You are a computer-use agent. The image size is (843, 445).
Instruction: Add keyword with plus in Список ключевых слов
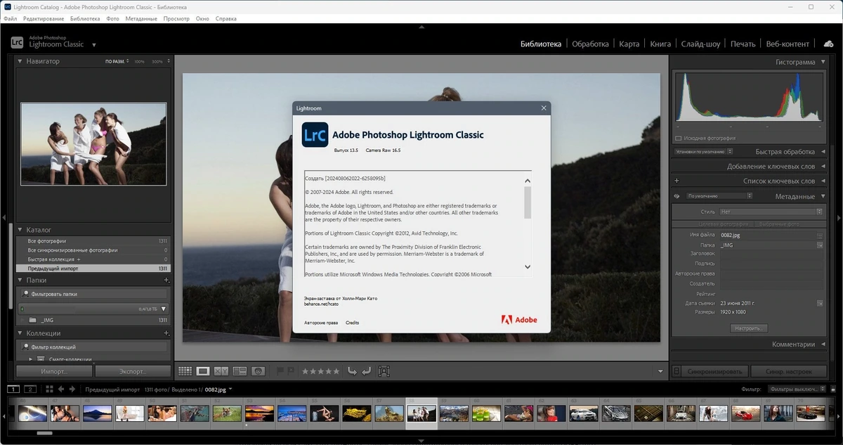(677, 181)
